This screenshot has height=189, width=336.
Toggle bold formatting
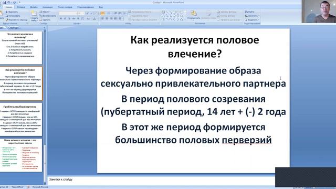pos(61,19)
